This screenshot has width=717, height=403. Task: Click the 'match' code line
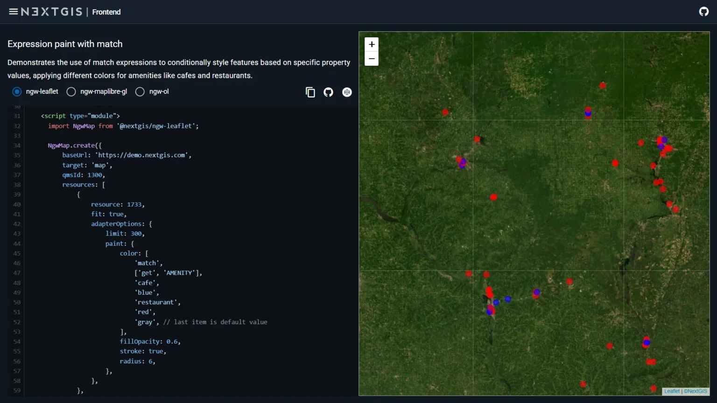tap(148, 263)
